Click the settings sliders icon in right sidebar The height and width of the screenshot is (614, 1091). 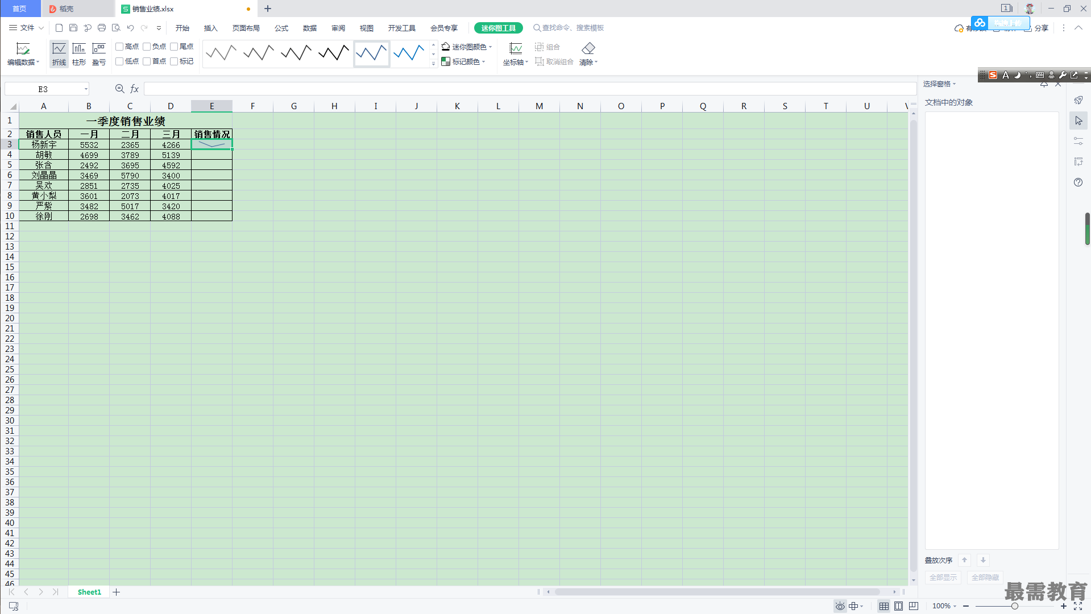(x=1078, y=141)
